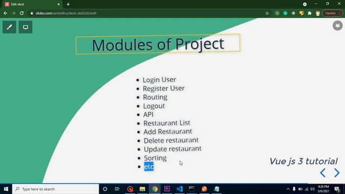The width and height of the screenshot is (345, 194).
Task: Open a new browser tab
Action: tap(68, 4)
